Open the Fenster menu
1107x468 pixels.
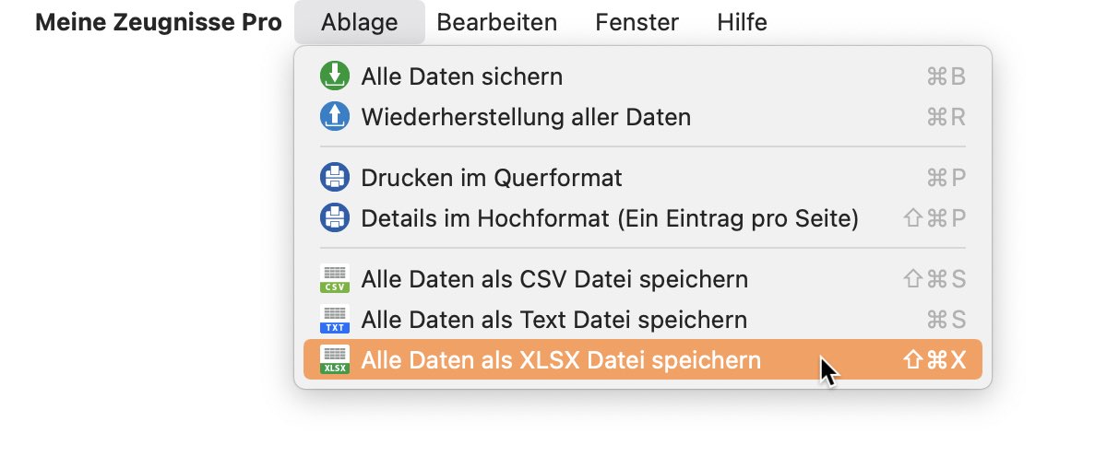(x=637, y=22)
